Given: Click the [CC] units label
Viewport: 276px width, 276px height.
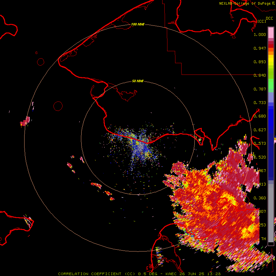Looking at the screenshot, I should (262, 21).
